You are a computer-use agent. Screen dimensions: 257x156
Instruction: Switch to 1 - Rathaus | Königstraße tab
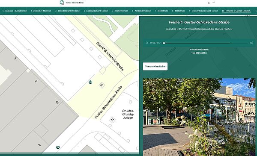(15, 11)
